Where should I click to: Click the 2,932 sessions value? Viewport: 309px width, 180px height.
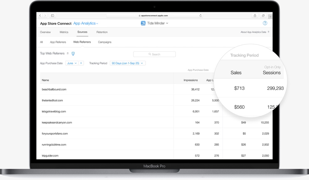click(265, 144)
